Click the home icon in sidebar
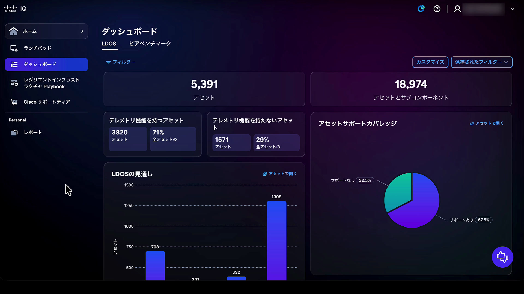524x294 pixels. (13, 31)
